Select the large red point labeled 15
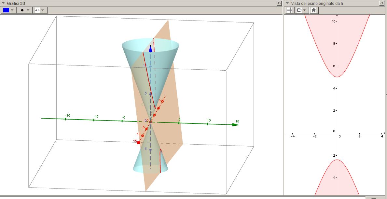The width and height of the screenshot is (387, 199). (x=138, y=142)
